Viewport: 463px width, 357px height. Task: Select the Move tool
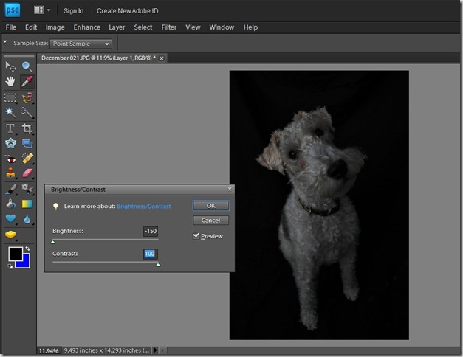click(10, 66)
